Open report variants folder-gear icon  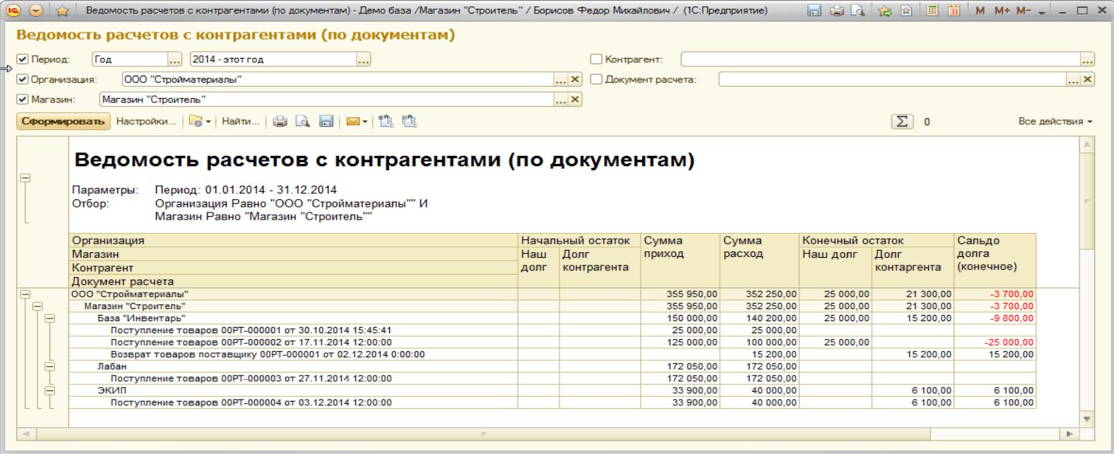[x=196, y=121]
